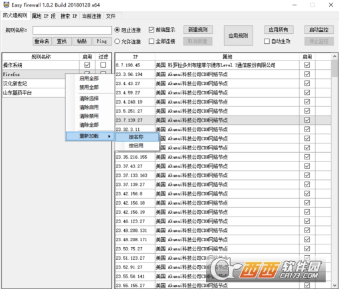339x289 pixels.
Task: Click the IP column header
Action: pos(135,56)
